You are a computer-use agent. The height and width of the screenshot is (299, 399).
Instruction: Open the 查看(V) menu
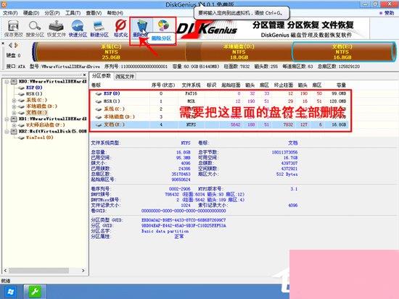[94, 13]
